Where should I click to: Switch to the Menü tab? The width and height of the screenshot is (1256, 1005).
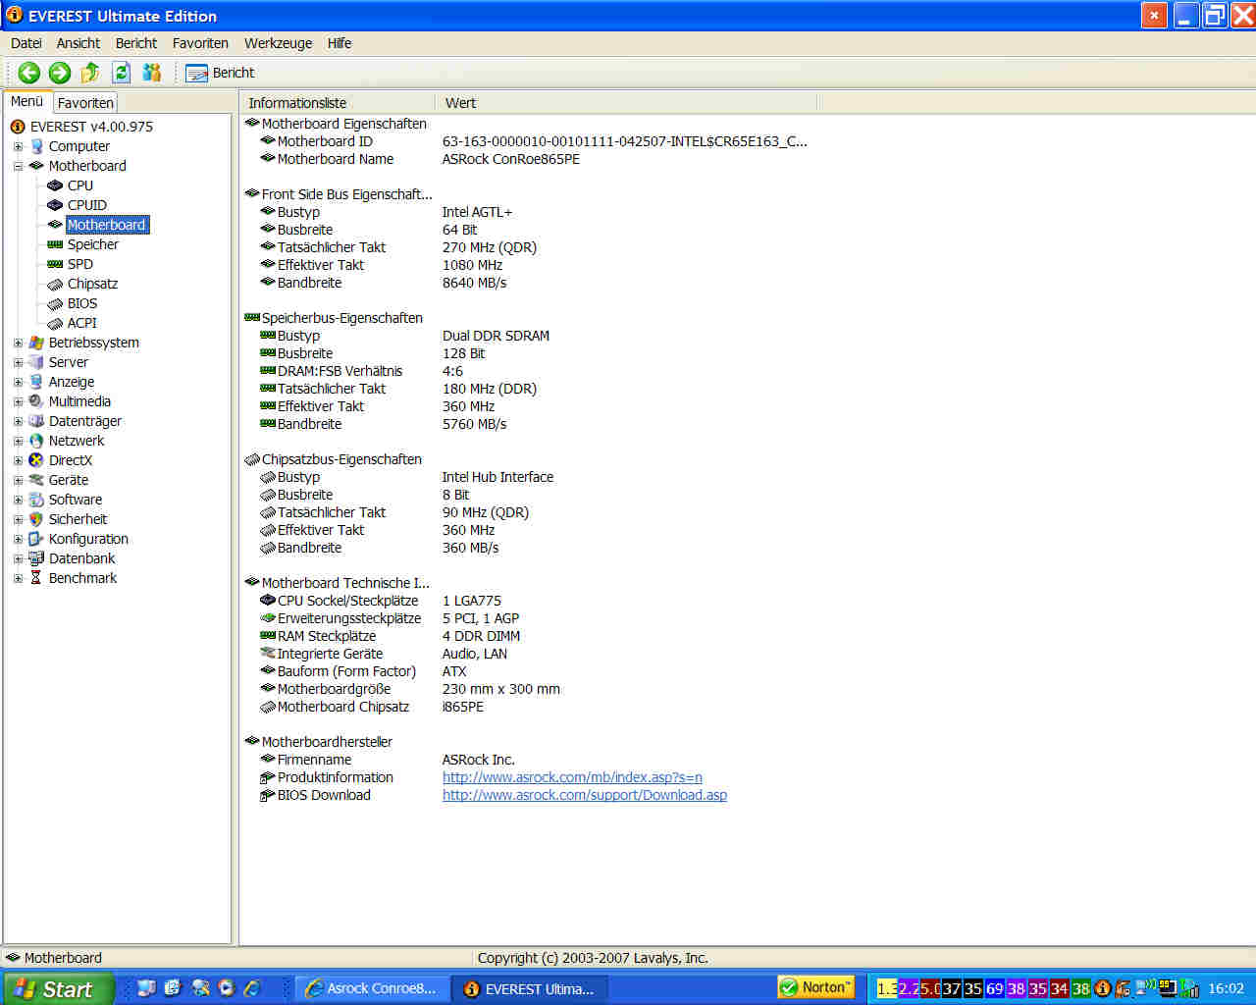tap(26, 101)
